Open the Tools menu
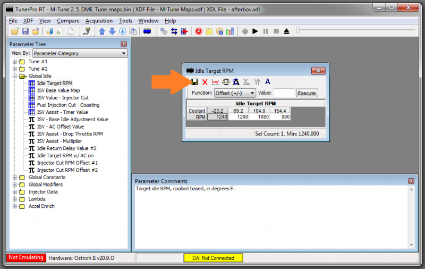425x269 pixels. click(x=125, y=21)
